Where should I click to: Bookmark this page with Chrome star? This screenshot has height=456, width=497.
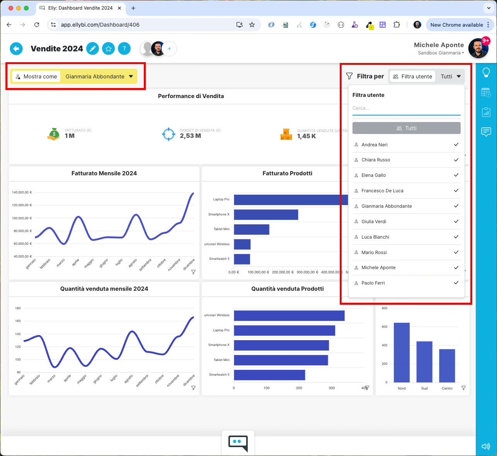coord(252,25)
